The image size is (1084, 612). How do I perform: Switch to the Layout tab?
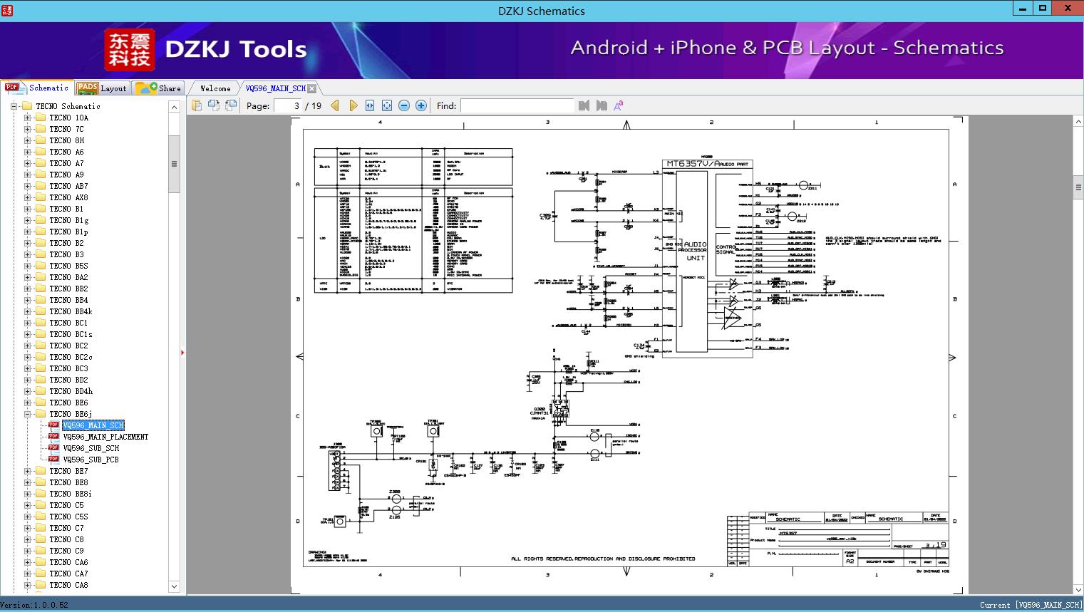pyautogui.click(x=102, y=88)
